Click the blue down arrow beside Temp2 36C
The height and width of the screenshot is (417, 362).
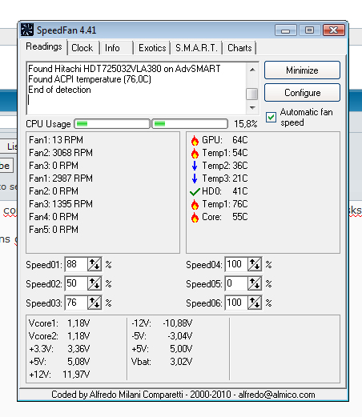[195, 166]
